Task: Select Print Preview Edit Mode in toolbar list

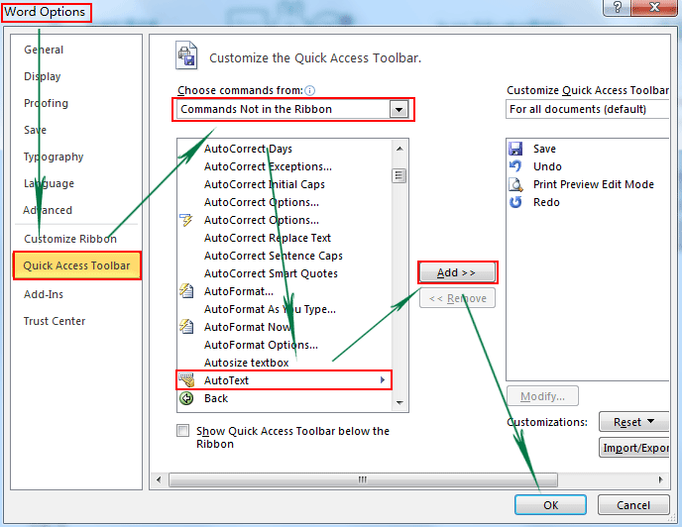Action: 588,184
